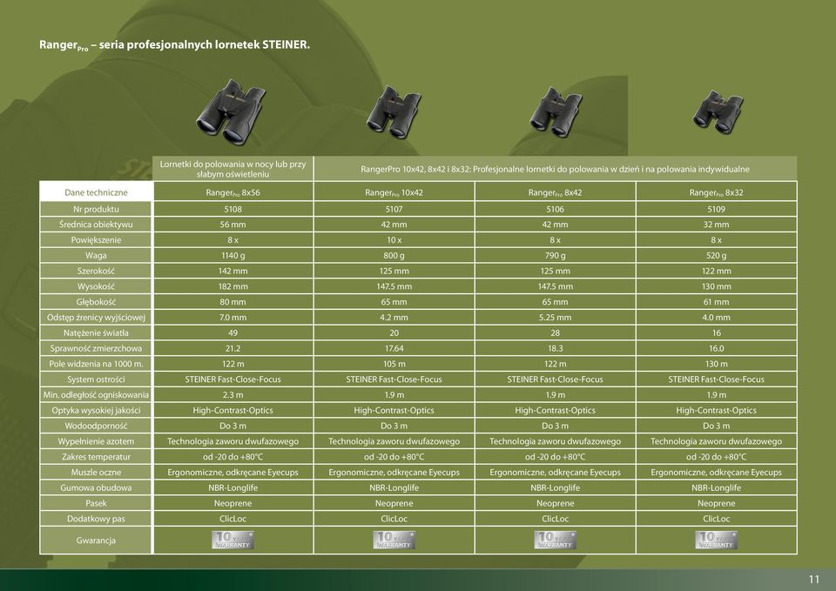836x591 pixels.
Task: Click the 'Zakres temperatur' row label
Action: [x=96, y=456]
